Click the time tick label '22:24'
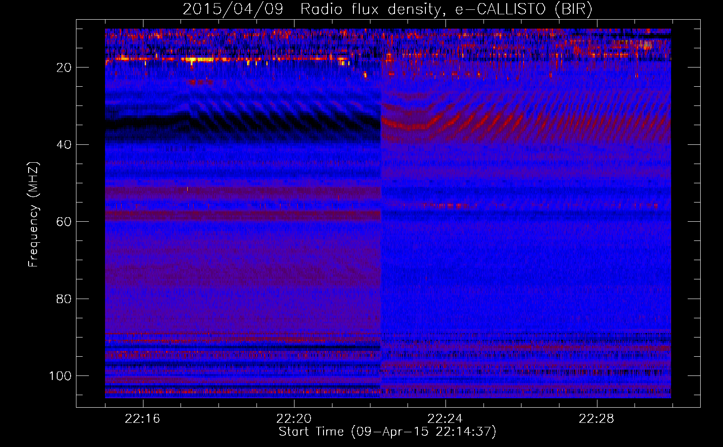Image resolution: width=723 pixels, height=447 pixels. point(445,419)
